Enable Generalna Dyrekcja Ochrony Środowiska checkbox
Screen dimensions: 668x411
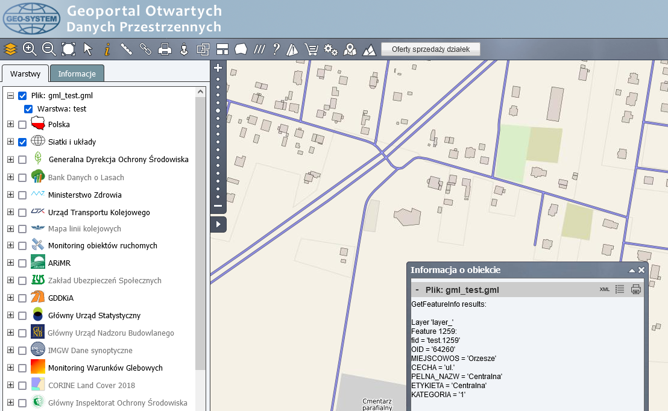point(22,160)
